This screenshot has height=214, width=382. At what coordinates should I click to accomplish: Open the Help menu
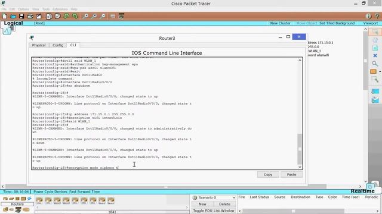pos(74,9)
